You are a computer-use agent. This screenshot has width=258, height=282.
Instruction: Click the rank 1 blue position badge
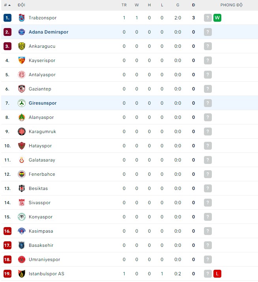click(7, 18)
